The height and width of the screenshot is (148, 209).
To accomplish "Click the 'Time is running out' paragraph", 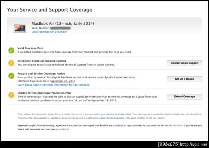I will (x=87, y=99).
